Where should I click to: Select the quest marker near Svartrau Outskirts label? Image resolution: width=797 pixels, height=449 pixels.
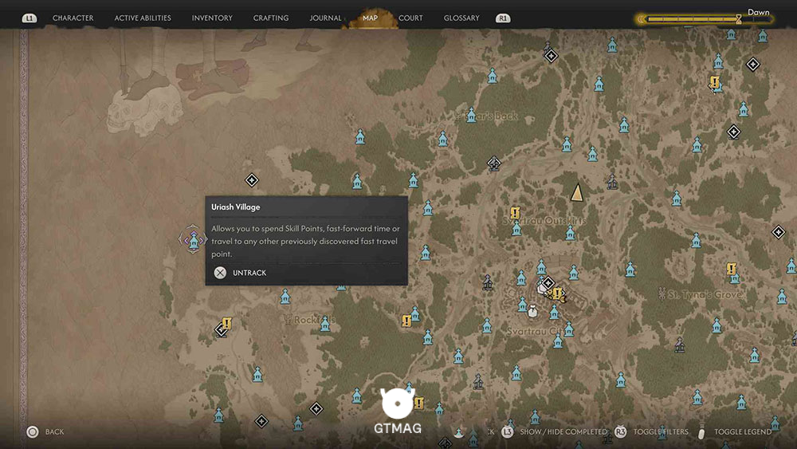click(x=515, y=213)
